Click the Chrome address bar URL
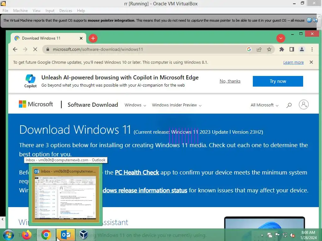Image resolution: width=322 pixels, height=241 pixels. point(98,49)
